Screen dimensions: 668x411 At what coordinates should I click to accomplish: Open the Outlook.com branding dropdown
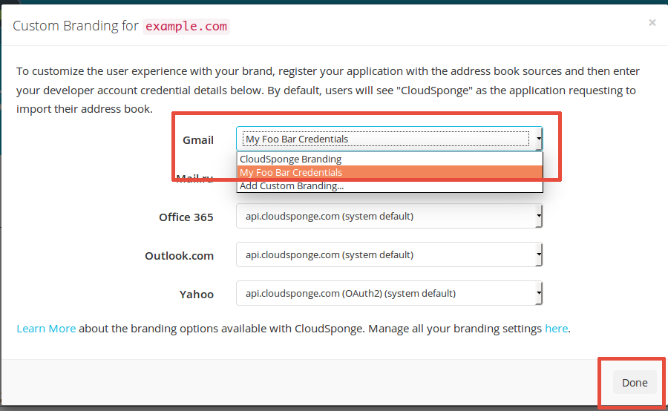pos(390,254)
